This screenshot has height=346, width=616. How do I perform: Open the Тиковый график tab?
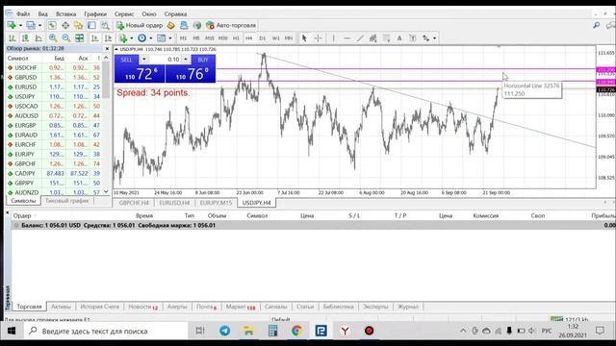tap(67, 201)
